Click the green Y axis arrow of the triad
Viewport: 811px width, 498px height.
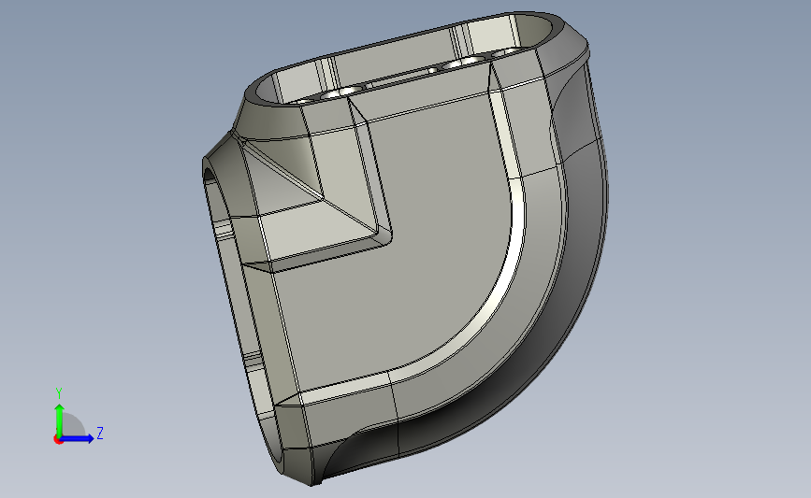pyautogui.click(x=60, y=420)
